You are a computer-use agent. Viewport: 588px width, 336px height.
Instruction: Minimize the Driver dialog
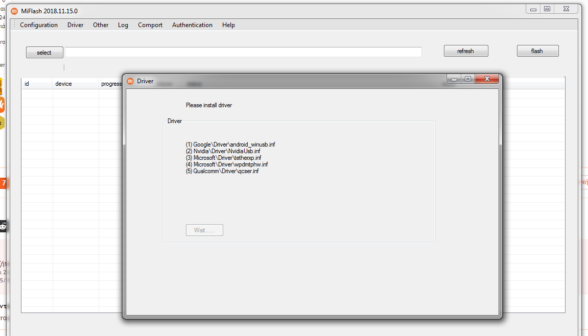click(454, 78)
